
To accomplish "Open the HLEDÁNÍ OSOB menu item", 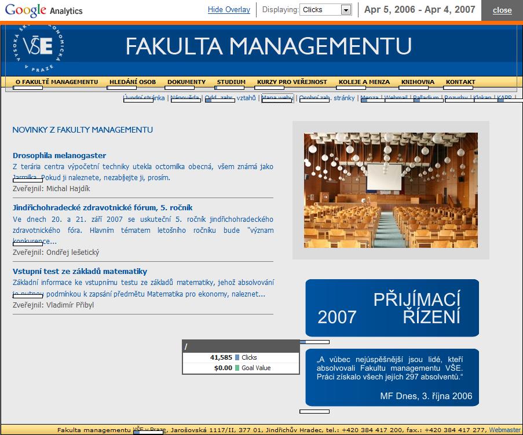I will 133,82.
